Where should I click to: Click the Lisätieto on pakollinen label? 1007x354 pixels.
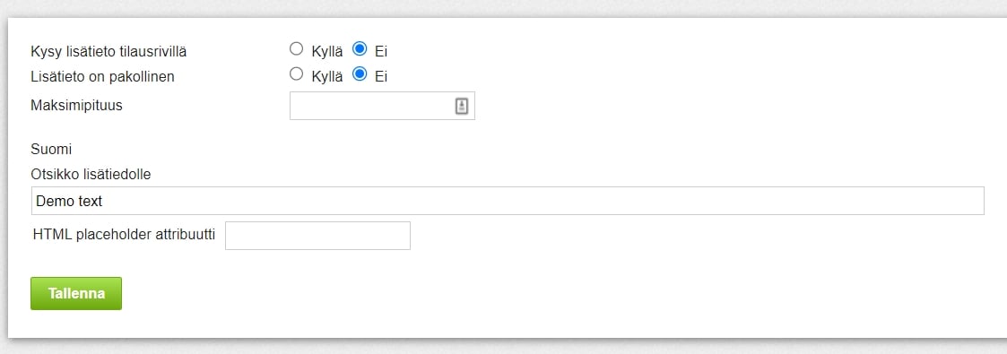(x=103, y=77)
